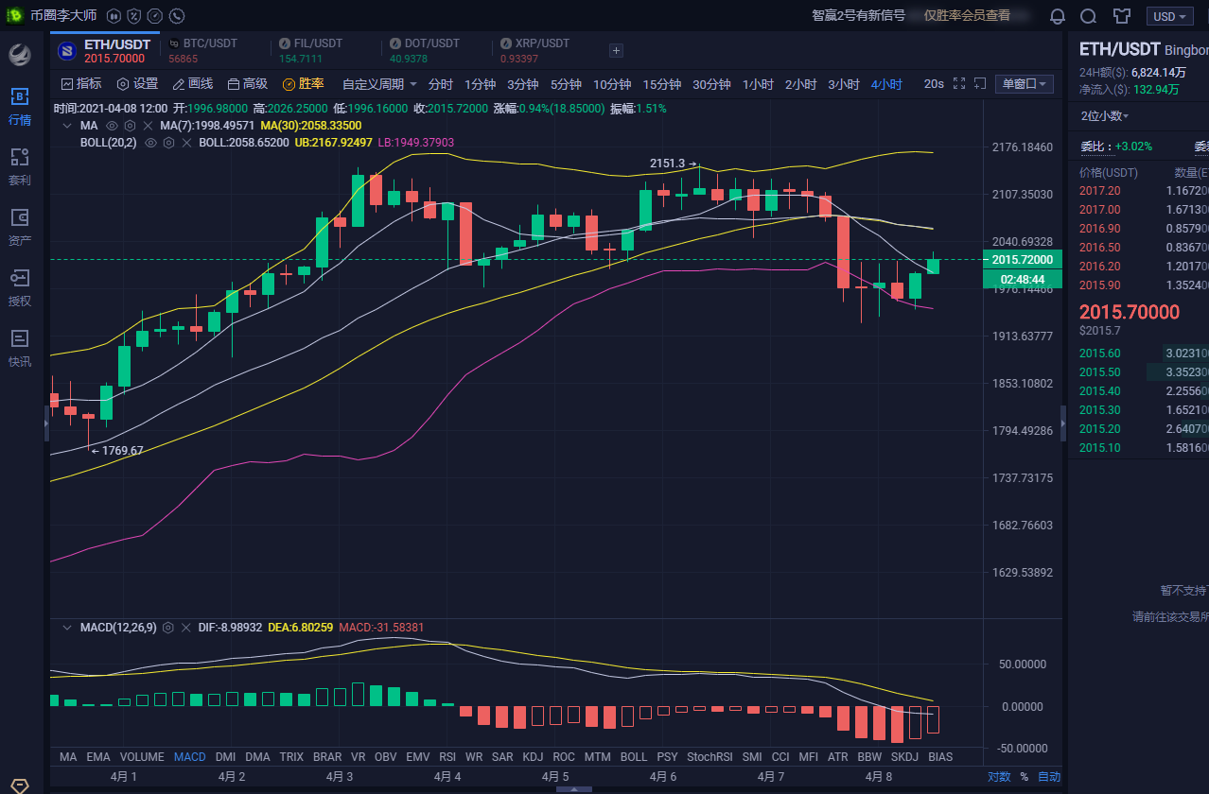Open the USD currency dropdown

(x=1169, y=16)
